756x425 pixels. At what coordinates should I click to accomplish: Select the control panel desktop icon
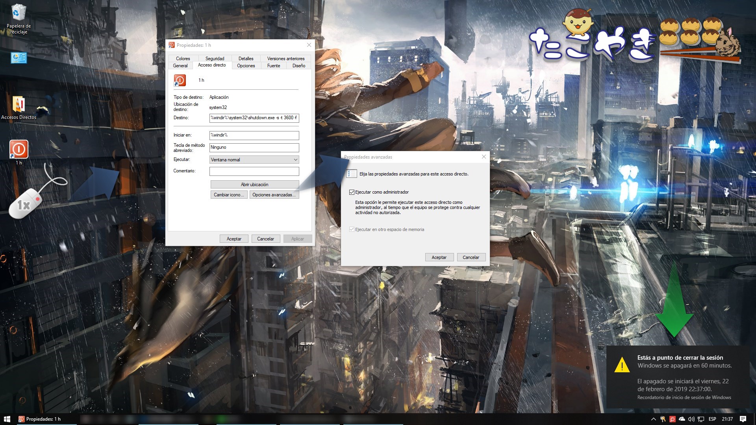click(x=19, y=58)
